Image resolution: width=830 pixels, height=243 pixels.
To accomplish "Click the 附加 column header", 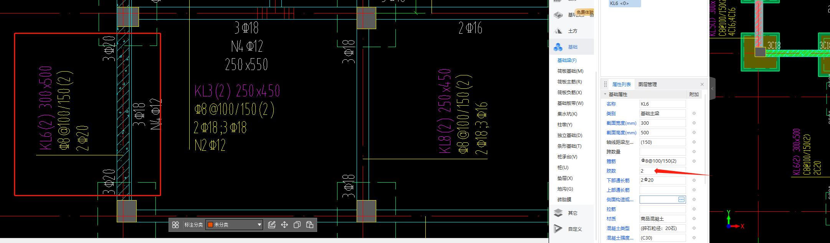I will pyautogui.click(x=694, y=95).
